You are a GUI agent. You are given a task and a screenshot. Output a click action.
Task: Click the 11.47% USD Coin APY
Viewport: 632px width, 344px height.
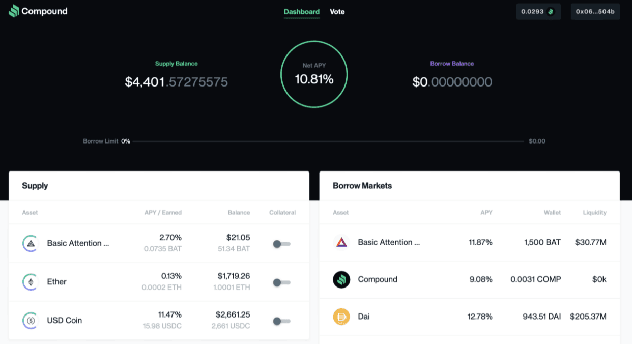coord(170,314)
